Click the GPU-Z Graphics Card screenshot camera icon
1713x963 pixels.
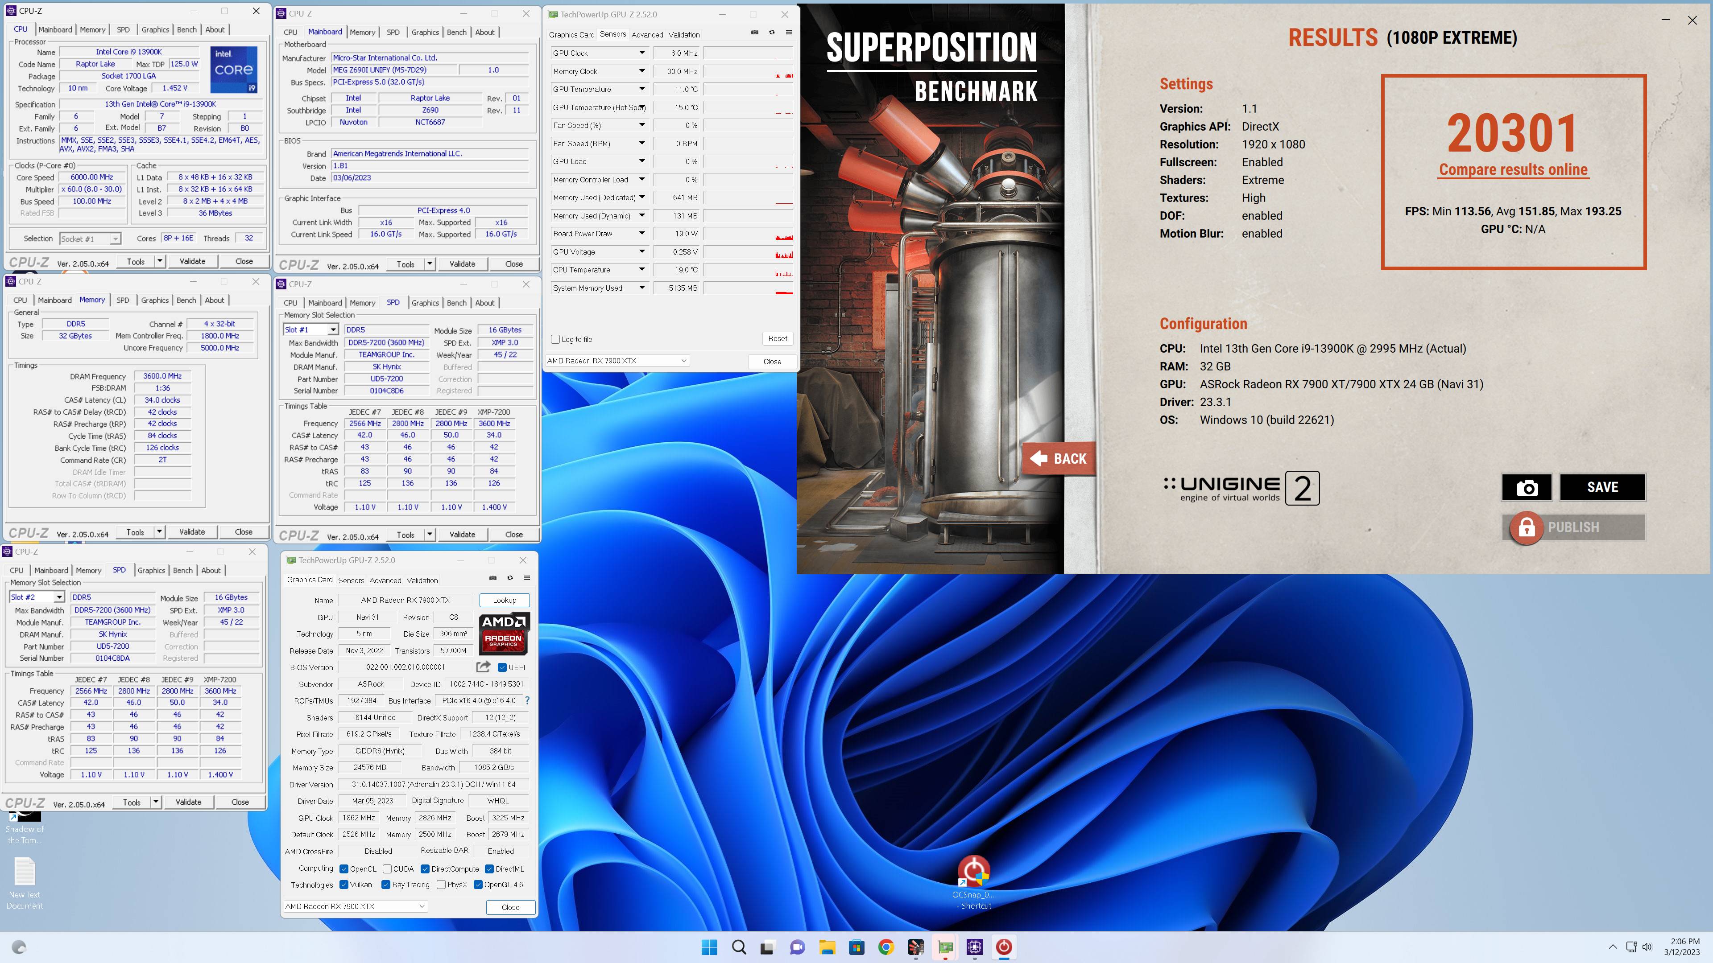coord(493,577)
